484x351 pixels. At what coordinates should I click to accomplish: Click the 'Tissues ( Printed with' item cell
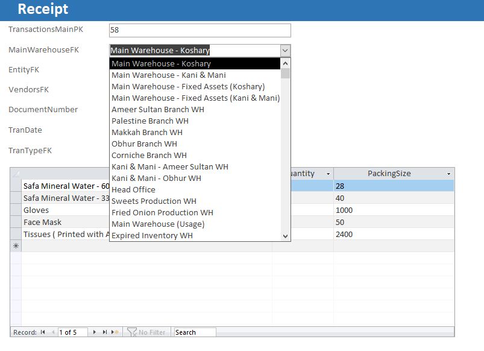(66, 234)
